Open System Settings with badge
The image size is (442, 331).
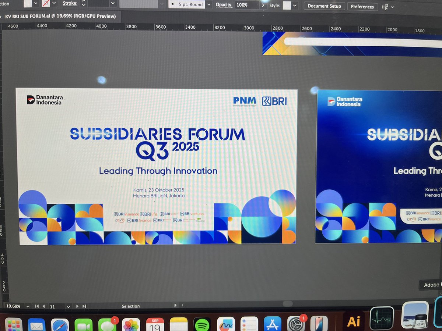297,324
